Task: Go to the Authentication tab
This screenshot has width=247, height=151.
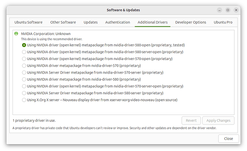Action: click(117, 22)
